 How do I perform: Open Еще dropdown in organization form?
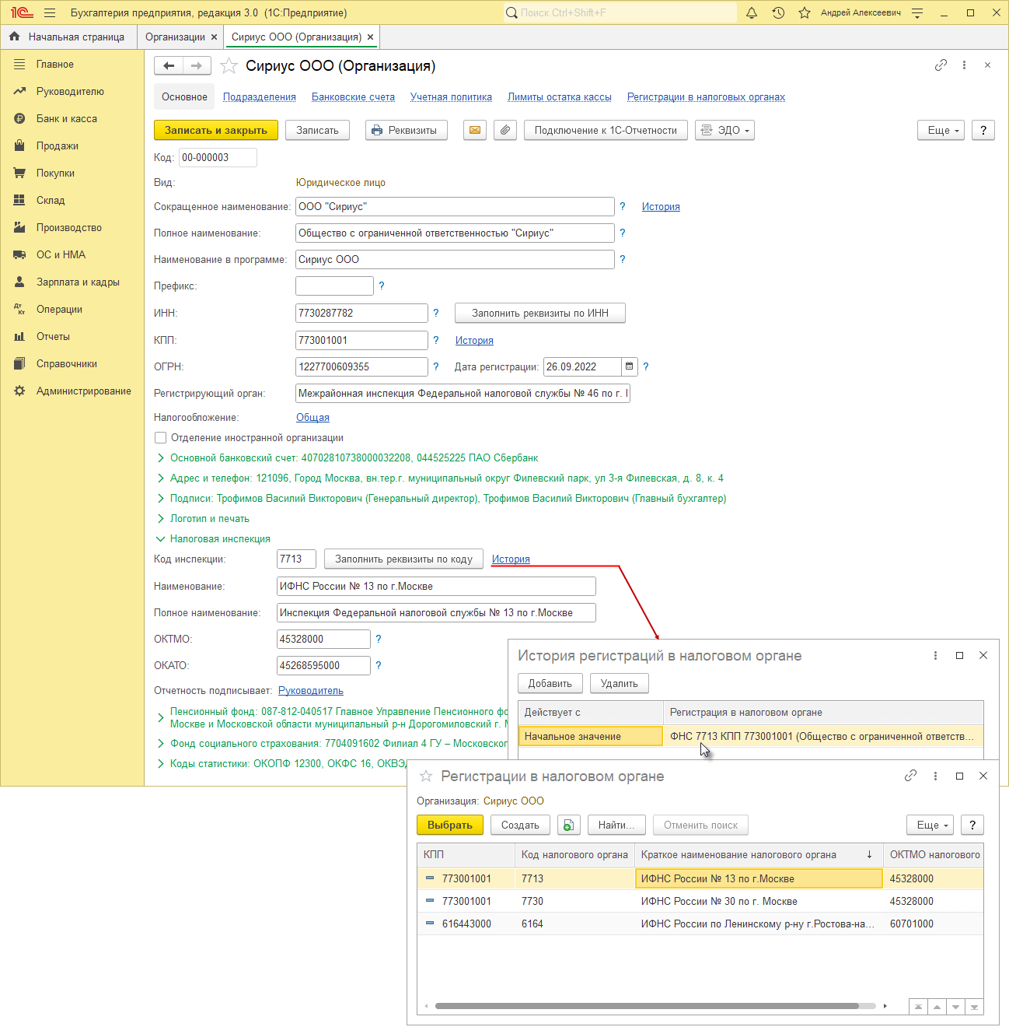point(941,131)
